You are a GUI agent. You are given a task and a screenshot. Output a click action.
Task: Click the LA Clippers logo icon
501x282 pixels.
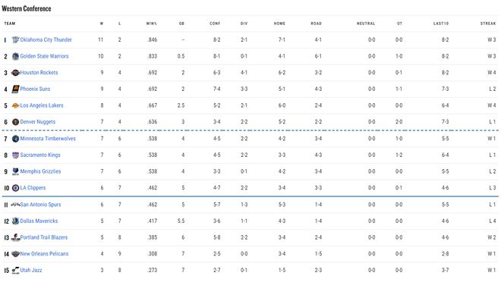(x=15, y=188)
